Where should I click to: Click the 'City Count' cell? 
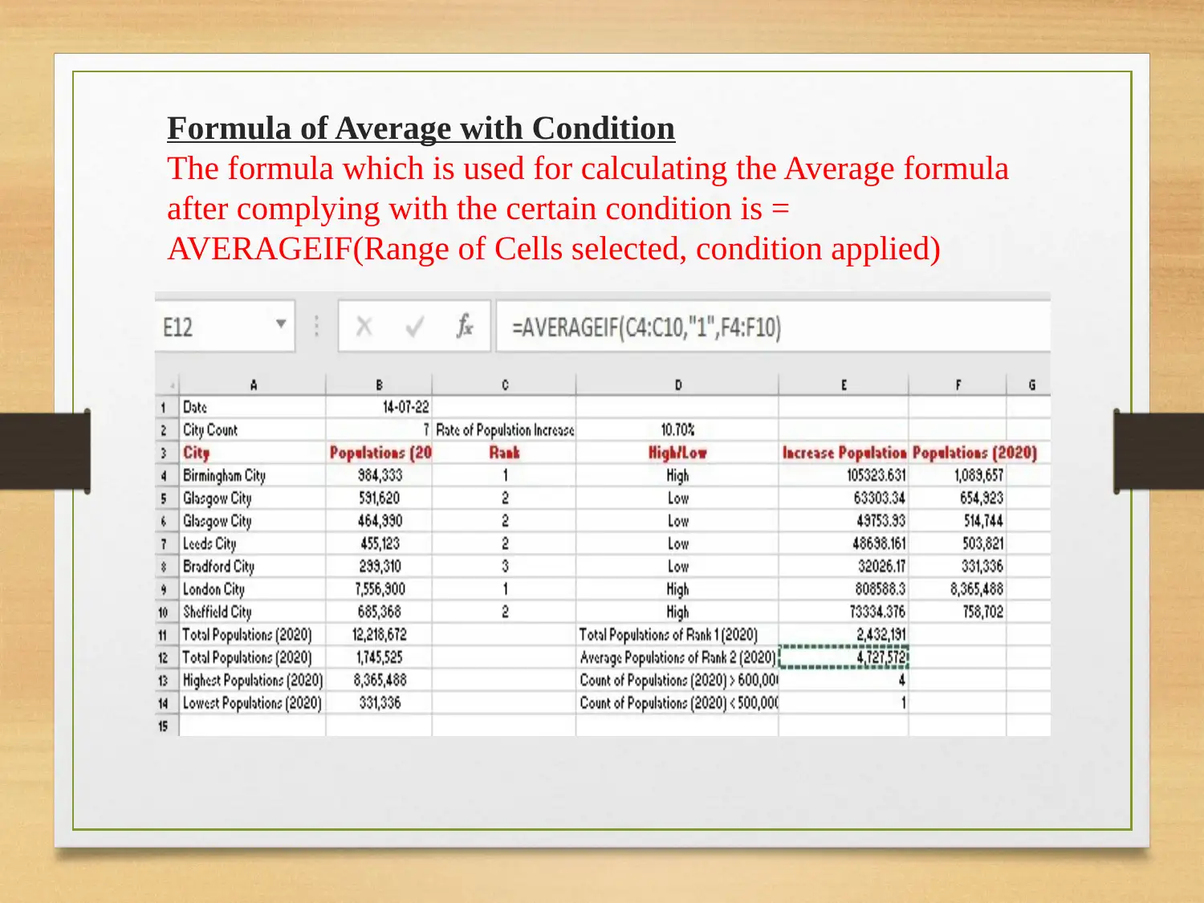(253, 429)
